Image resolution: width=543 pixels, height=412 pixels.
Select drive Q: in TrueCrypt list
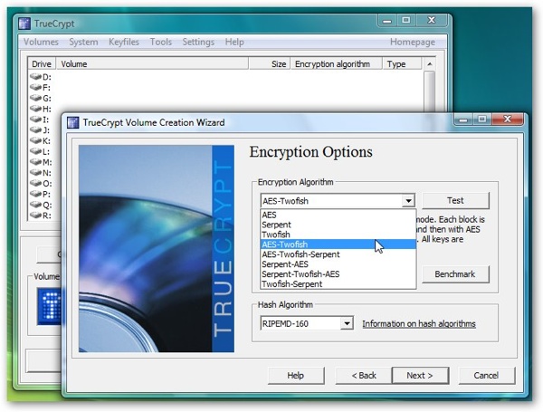coord(41,206)
